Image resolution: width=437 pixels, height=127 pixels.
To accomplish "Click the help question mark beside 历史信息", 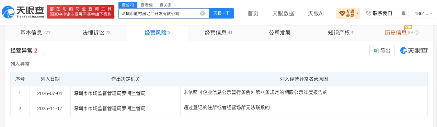I will (x=417, y=33).
